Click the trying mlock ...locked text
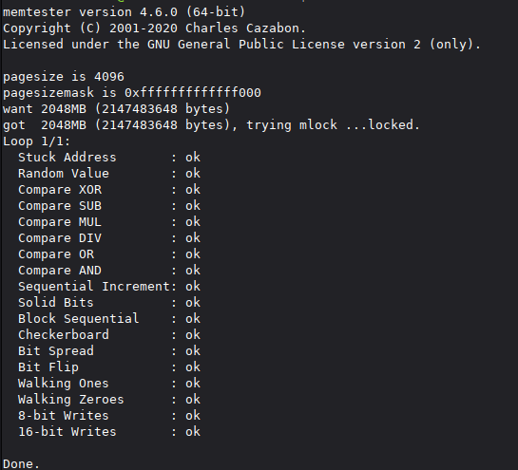Viewport: 518px width, 470px height. [x=333, y=125]
